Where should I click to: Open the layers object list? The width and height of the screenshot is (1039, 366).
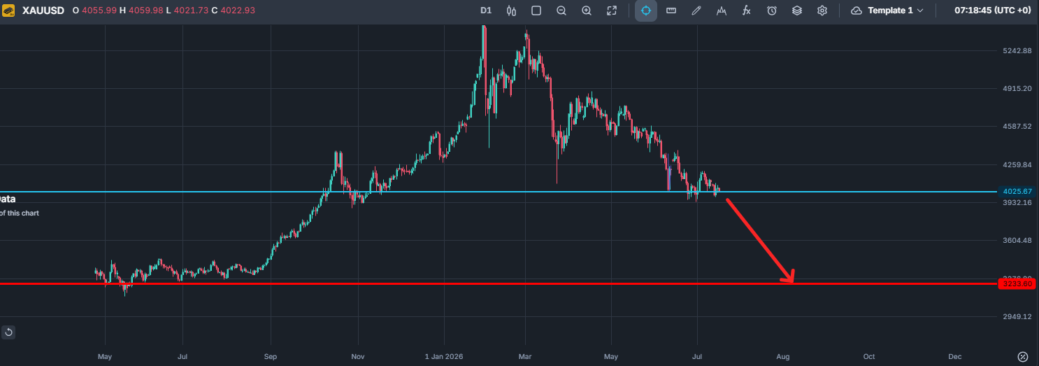[x=797, y=10]
